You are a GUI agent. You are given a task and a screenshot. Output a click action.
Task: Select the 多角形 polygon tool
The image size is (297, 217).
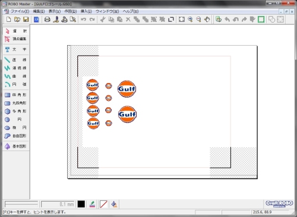coord(16,111)
